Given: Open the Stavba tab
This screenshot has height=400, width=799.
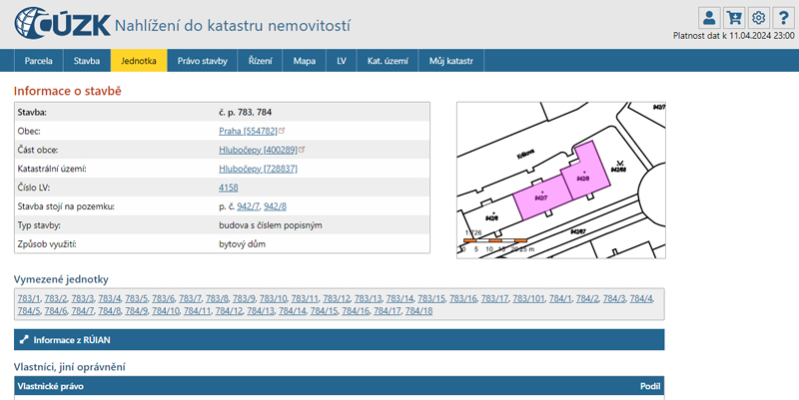Looking at the screenshot, I should 87,61.
